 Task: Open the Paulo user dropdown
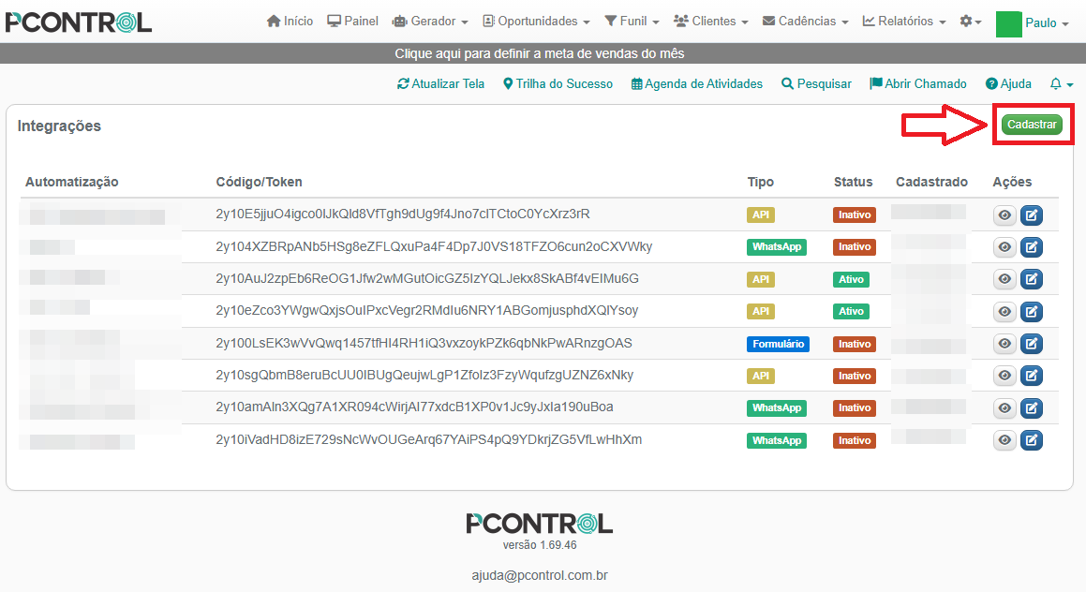(x=1046, y=23)
